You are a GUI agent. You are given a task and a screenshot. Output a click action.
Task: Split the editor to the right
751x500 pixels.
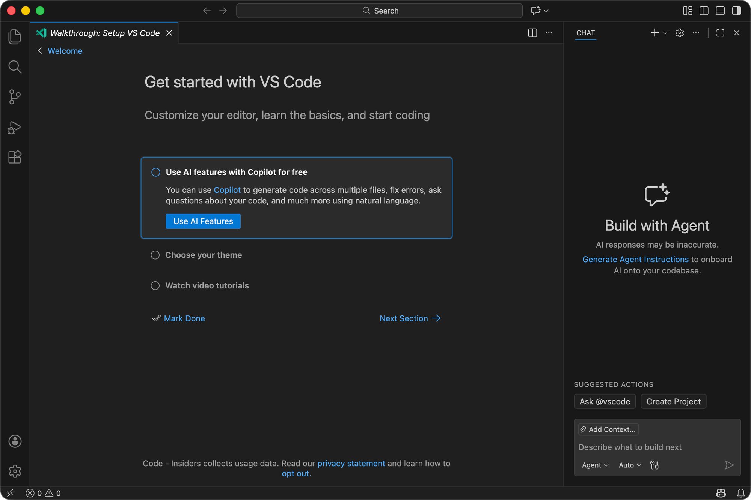532,33
